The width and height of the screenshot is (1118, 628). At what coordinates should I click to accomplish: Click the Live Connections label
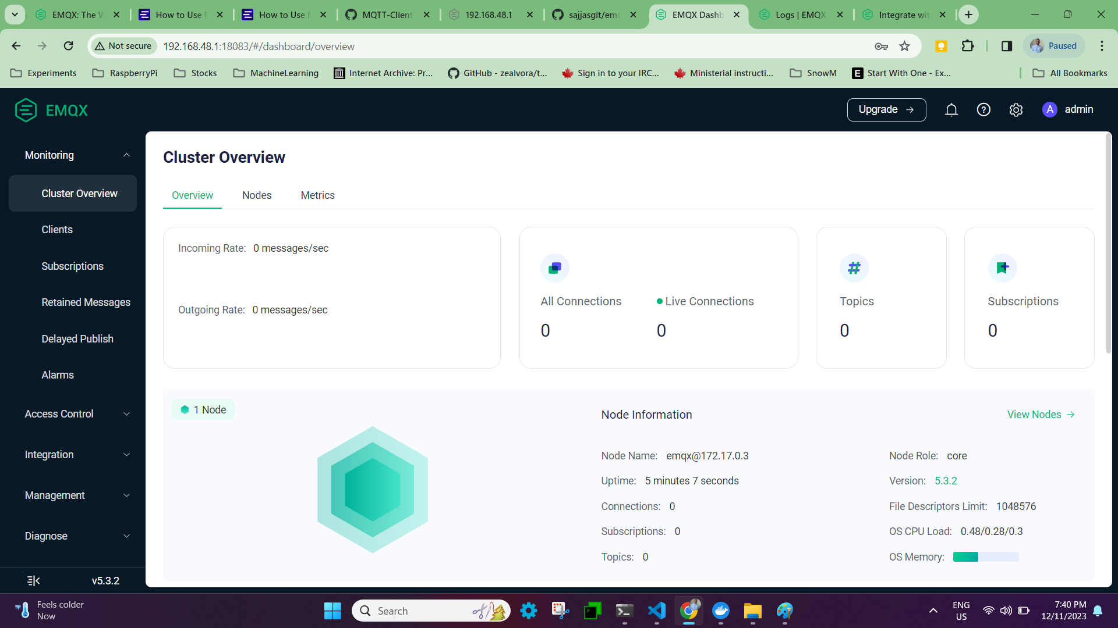[x=709, y=301]
